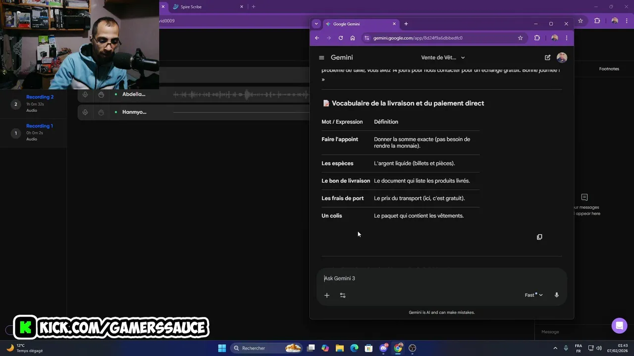Open the Footnotes tab in Spire Scribe
634x356 pixels.
point(609,69)
